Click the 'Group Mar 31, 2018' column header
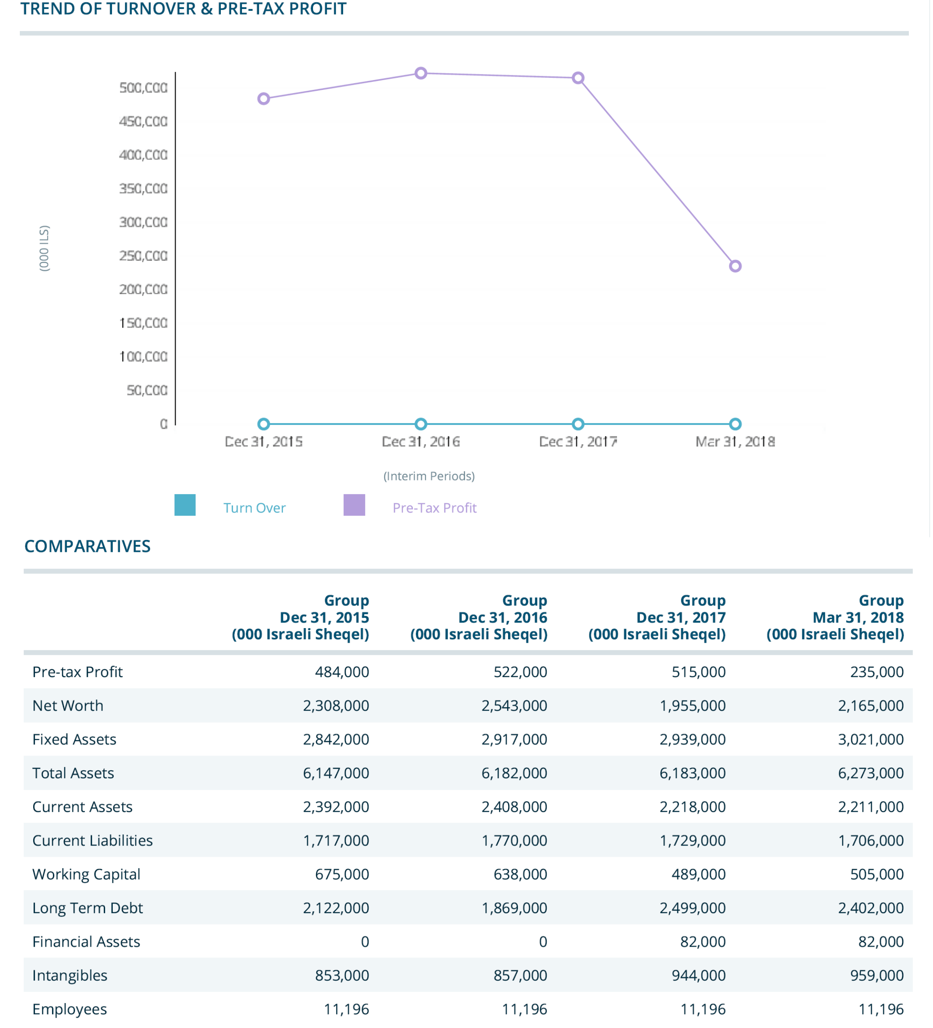 [836, 617]
